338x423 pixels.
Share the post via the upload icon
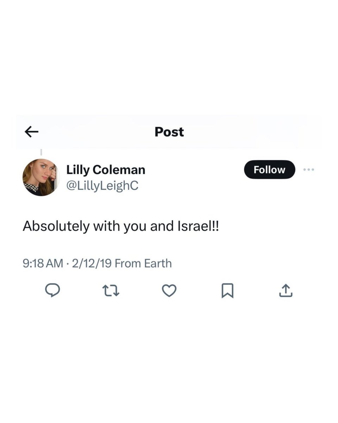tap(286, 290)
